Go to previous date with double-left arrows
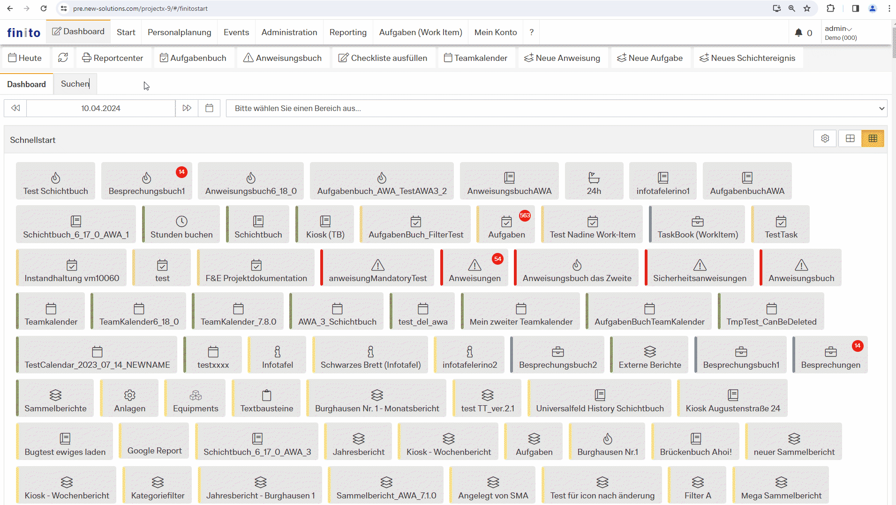The height and width of the screenshot is (505, 896). 15,108
